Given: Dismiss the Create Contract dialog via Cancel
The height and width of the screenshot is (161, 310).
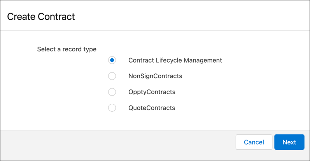Looking at the screenshot, I should click(254, 142).
